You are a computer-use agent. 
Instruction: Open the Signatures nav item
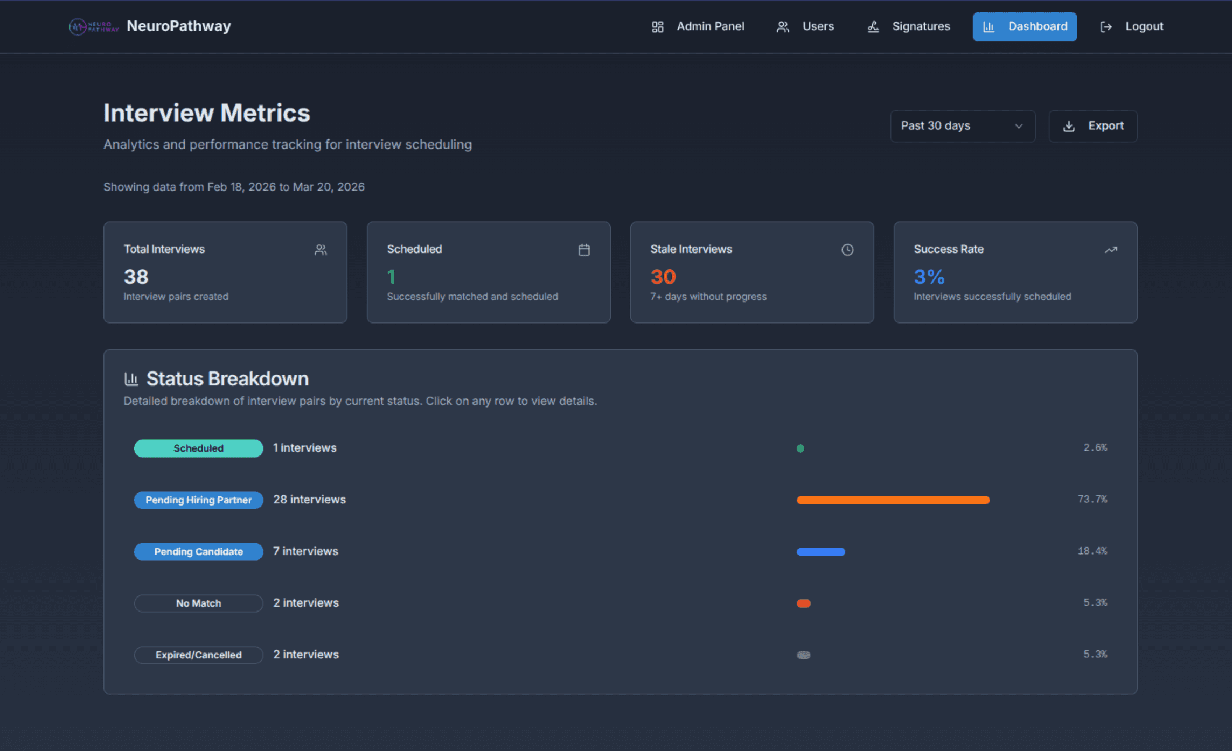(x=909, y=26)
